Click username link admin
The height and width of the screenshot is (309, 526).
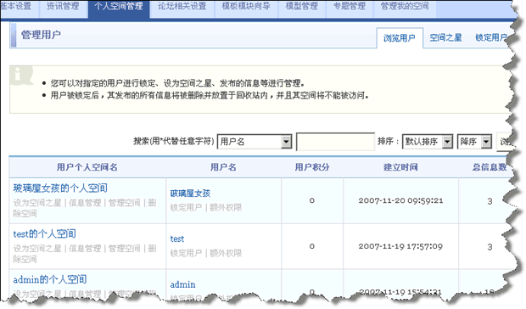[182, 284]
